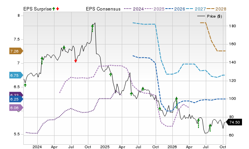The width and height of the screenshot is (249, 149).
Task: Click the red down arrow in the legend
Action: click(58, 9)
